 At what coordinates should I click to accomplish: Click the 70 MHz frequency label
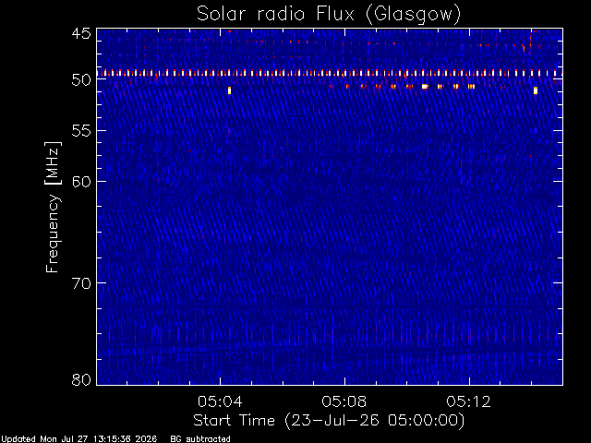coord(81,283)
